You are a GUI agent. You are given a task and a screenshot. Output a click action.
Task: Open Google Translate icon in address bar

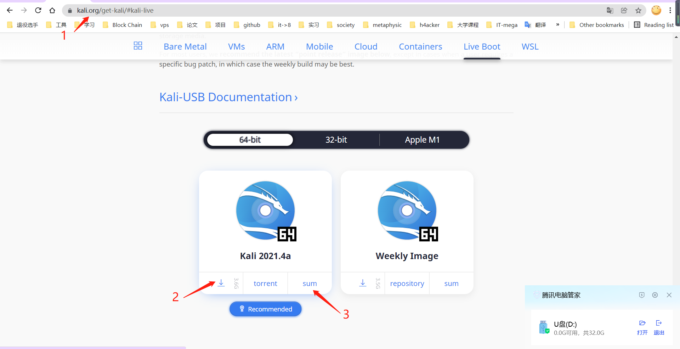pyautogui.click(x=610, y=10)
